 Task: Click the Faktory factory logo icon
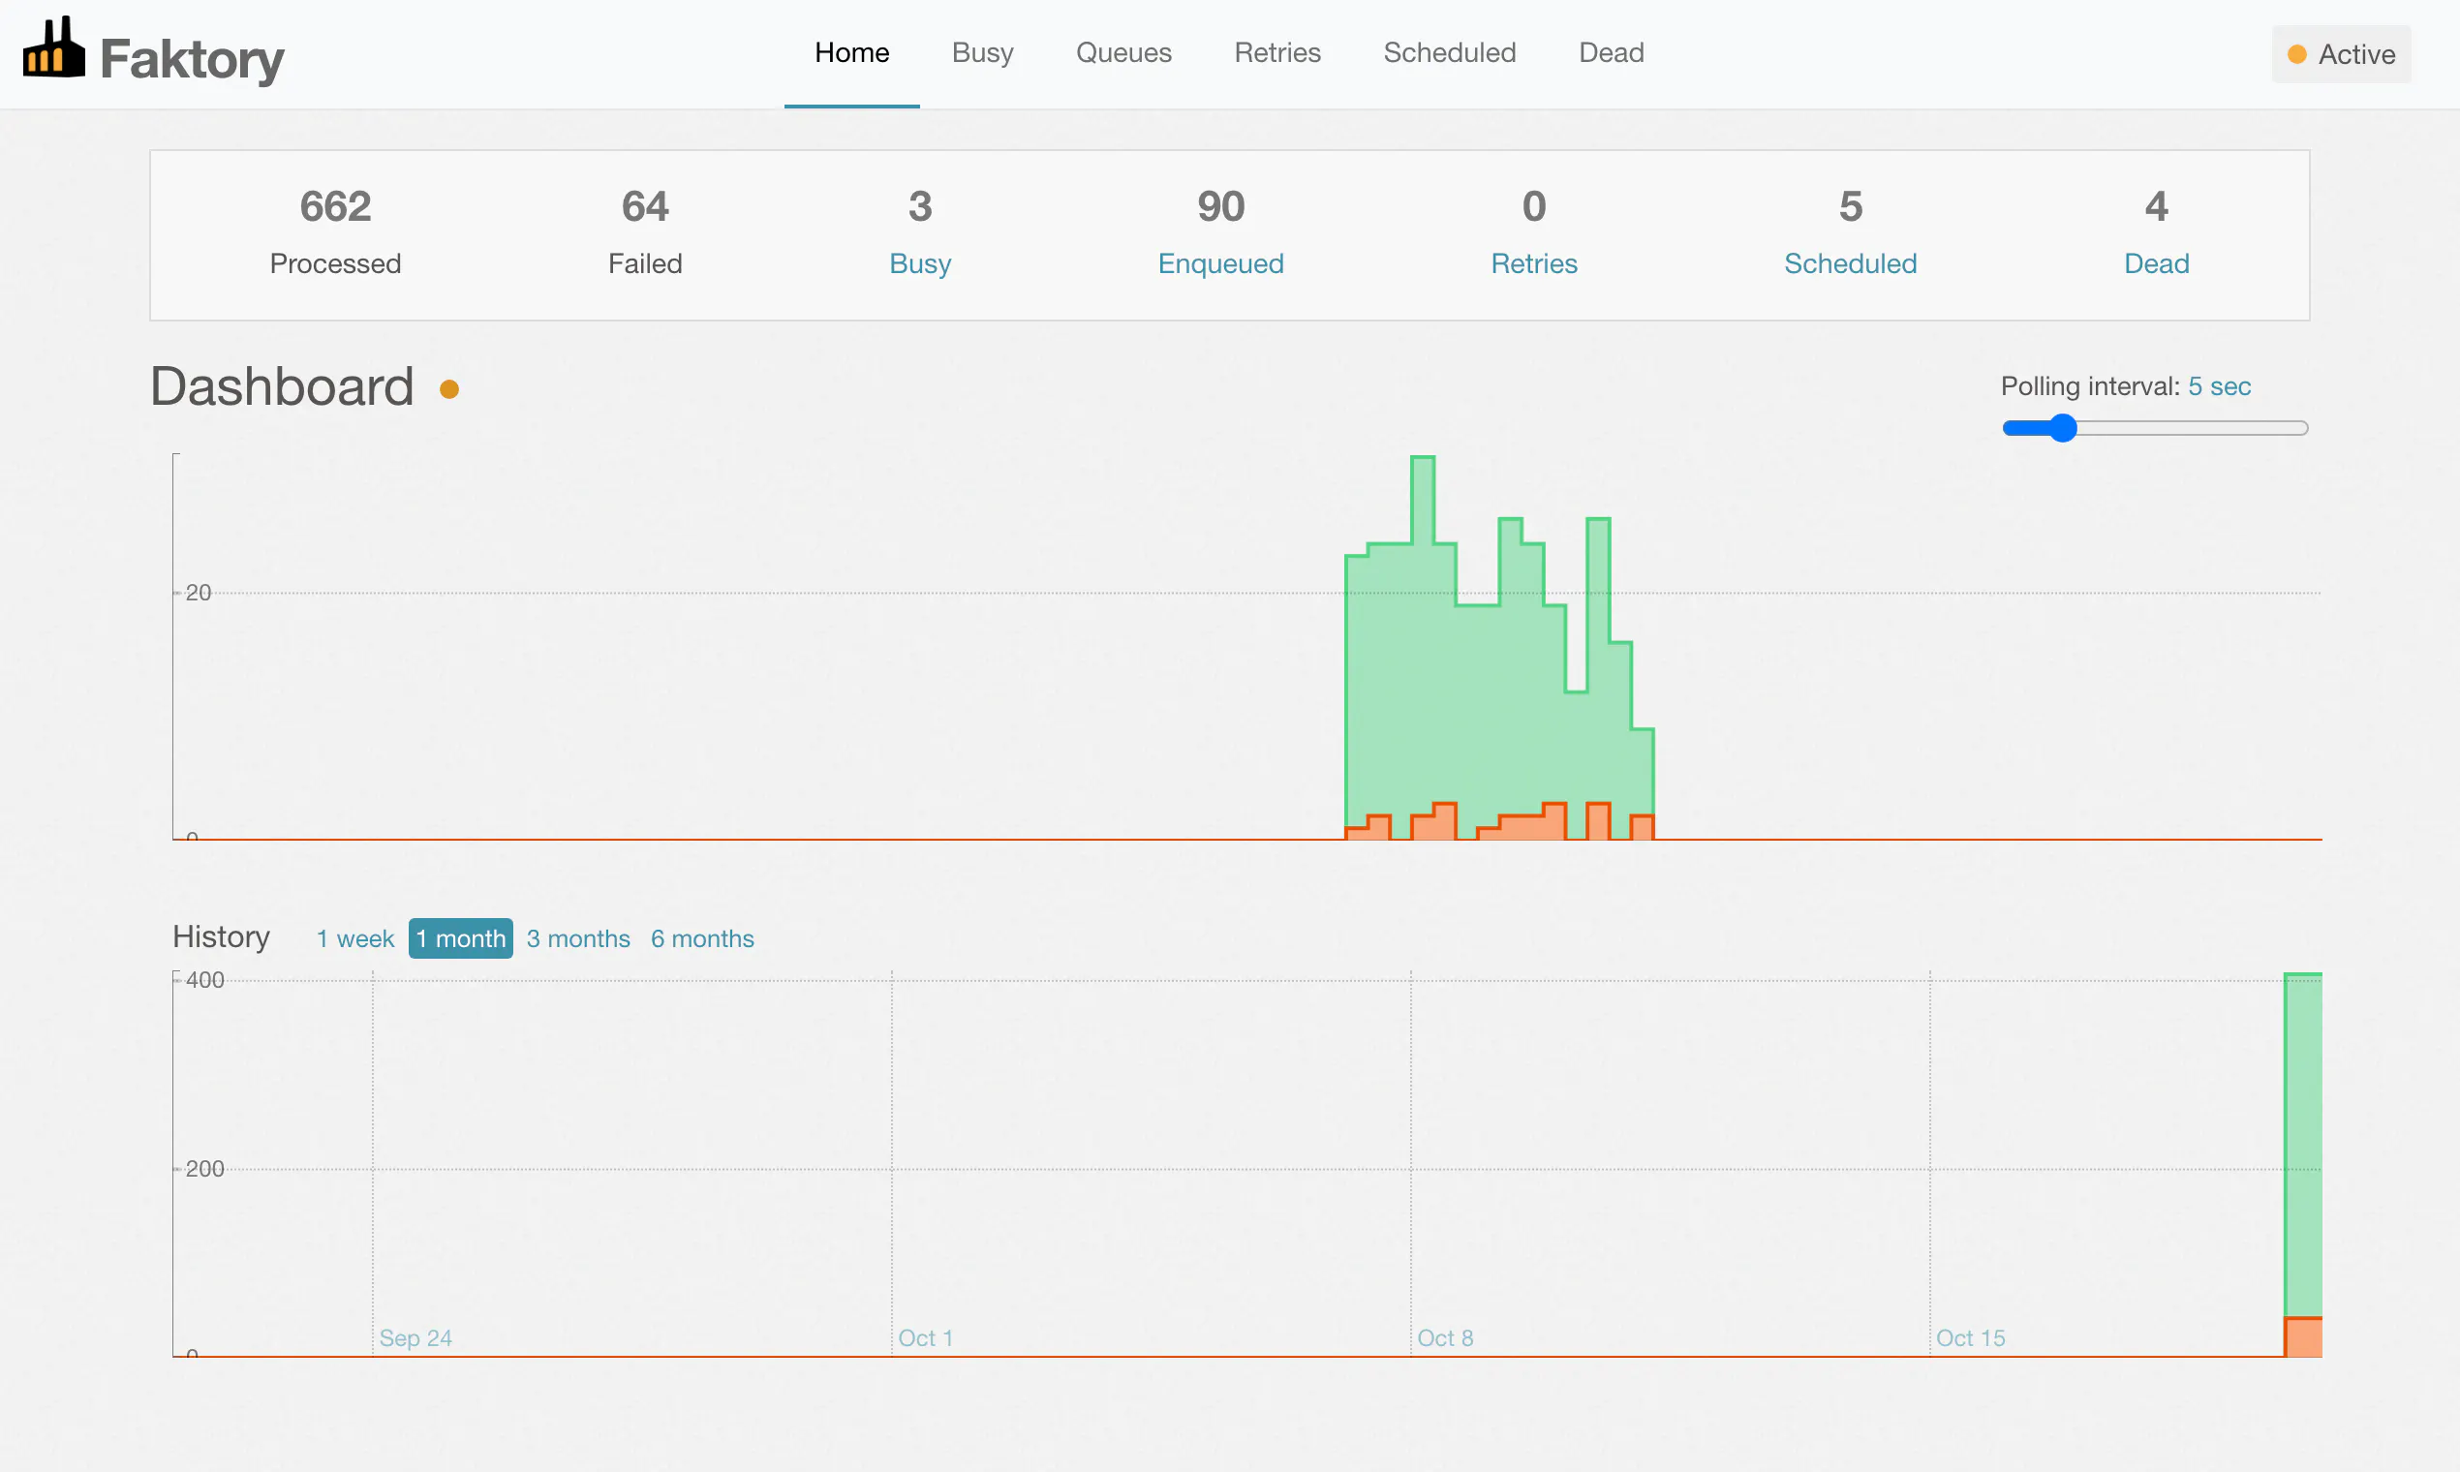pos(53,46)
